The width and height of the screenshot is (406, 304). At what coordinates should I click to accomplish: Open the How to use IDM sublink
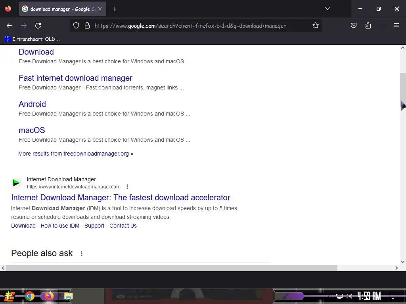60,226
